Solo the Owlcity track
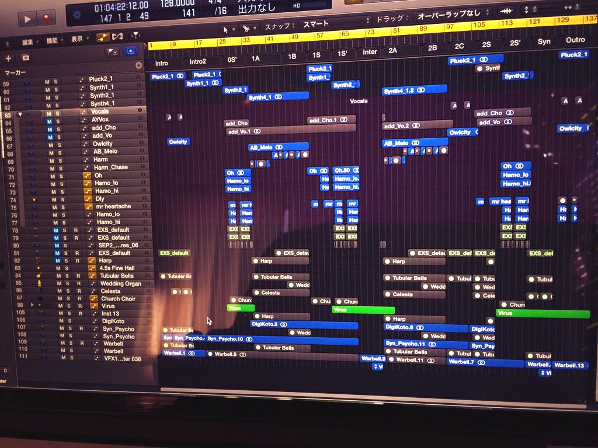 coord(59,145)
